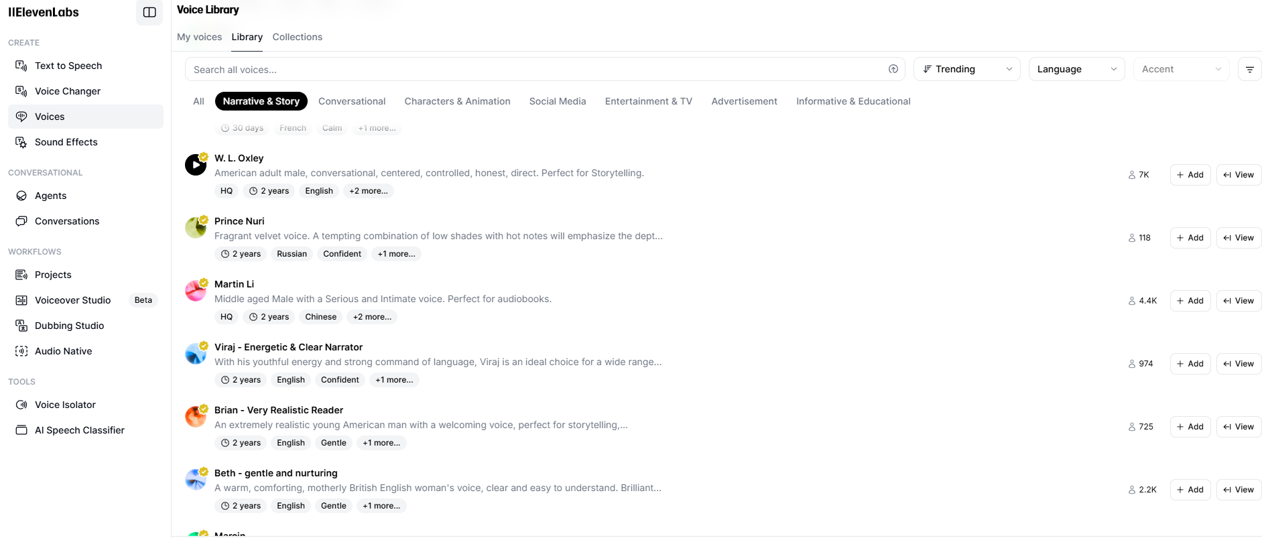Open Audio Native
The width and height of the screenshot is (1262, 538).
(86, 351)
